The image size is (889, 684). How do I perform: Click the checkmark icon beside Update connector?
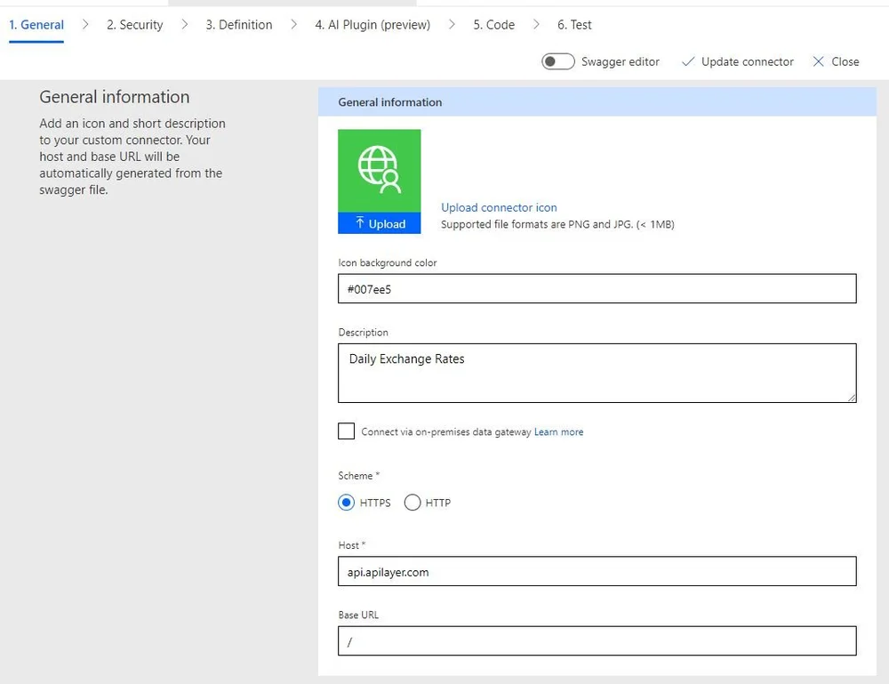tap(688, 61)
